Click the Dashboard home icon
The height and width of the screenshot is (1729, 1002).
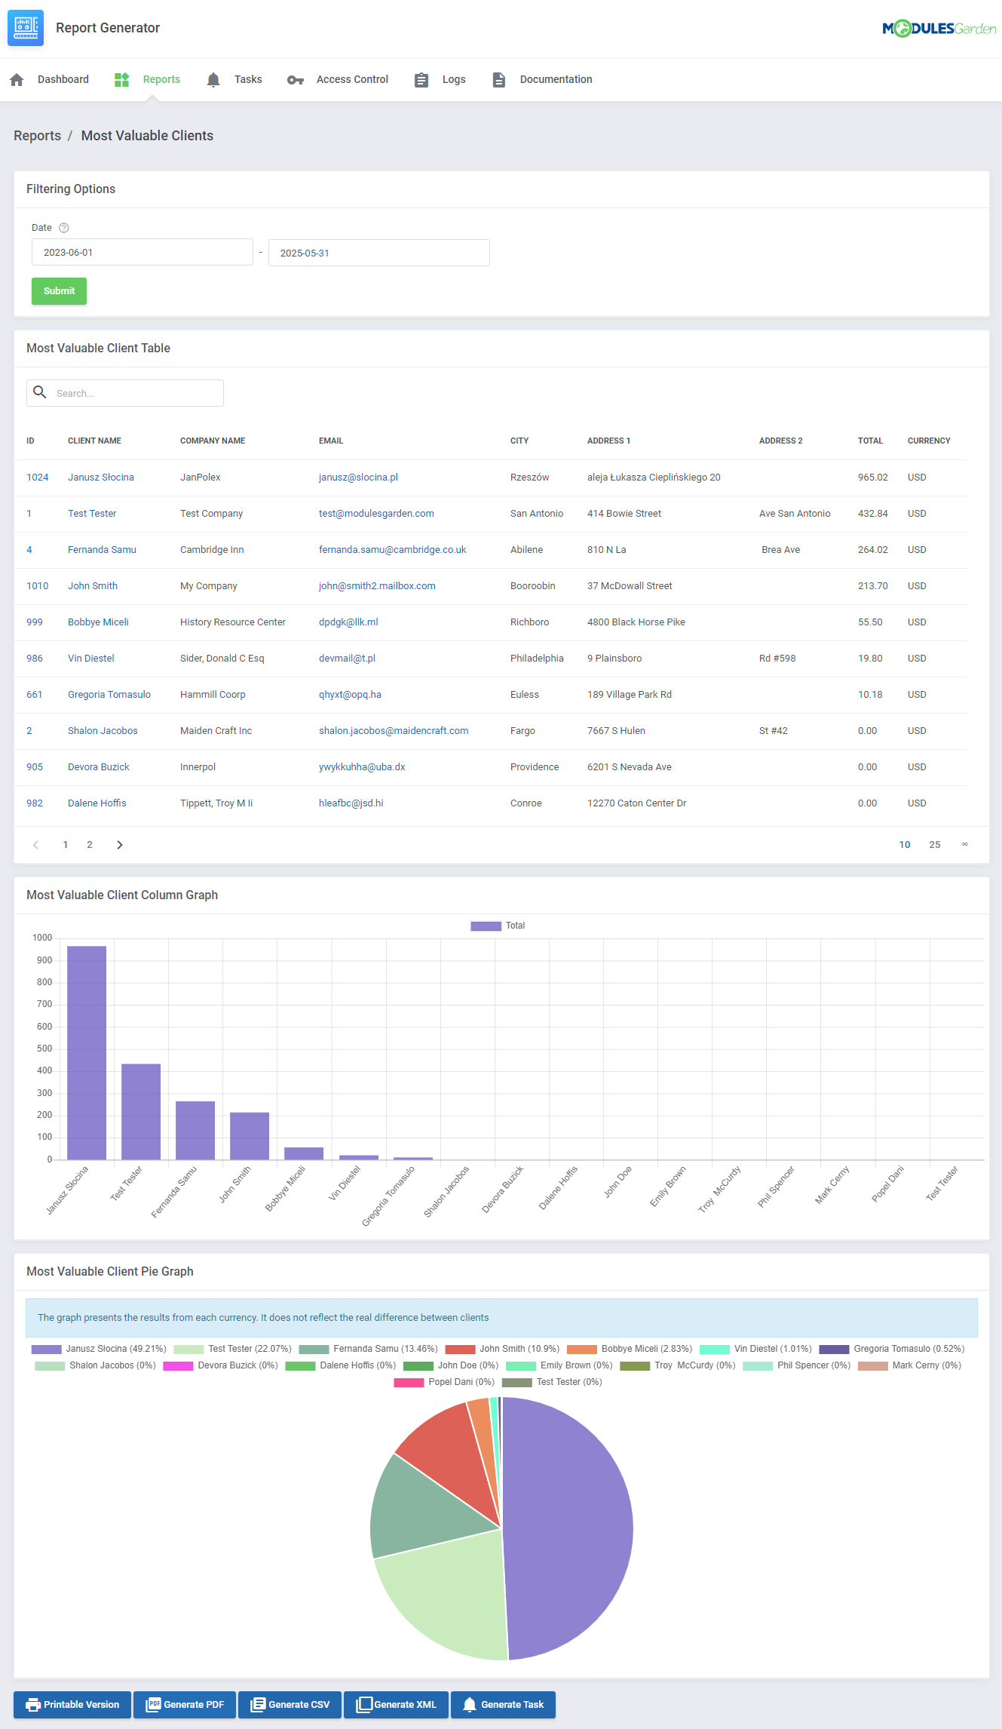[x=17, y=80]
